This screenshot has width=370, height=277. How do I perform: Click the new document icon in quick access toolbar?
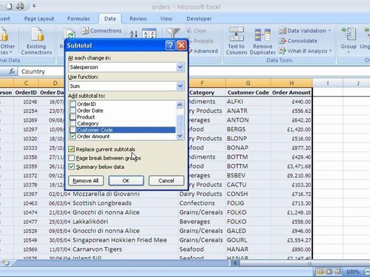click(9, 6)
